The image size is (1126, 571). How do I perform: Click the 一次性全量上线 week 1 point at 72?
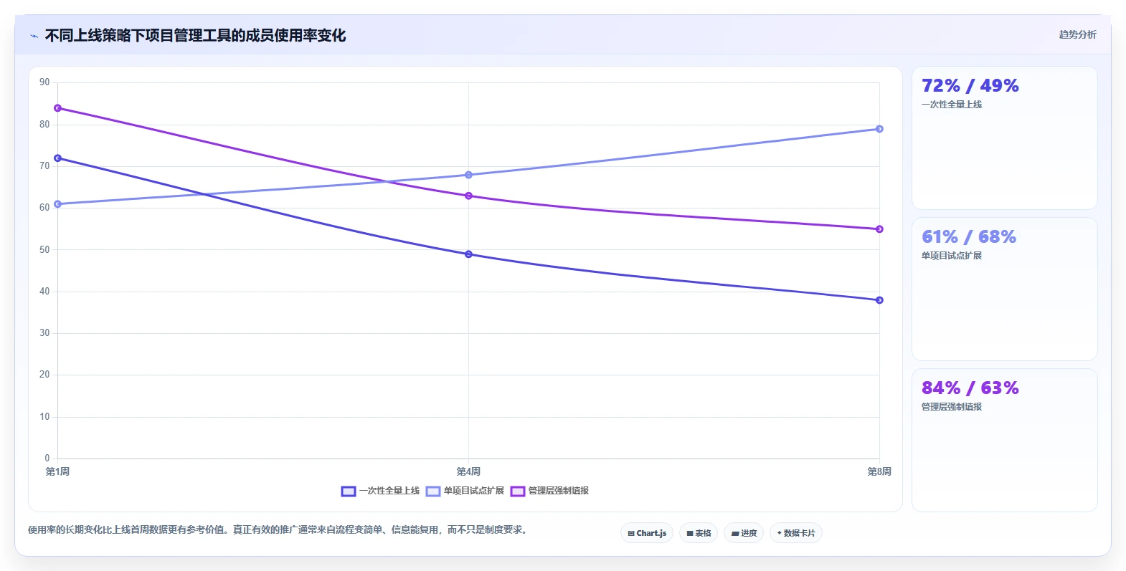click(x=58, y=158)
